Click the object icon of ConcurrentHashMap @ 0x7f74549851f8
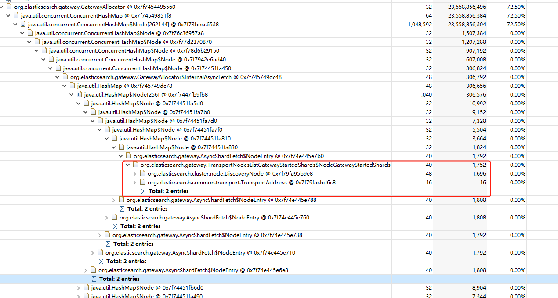This screenshot has width=558, height=298. coord(16,16)
